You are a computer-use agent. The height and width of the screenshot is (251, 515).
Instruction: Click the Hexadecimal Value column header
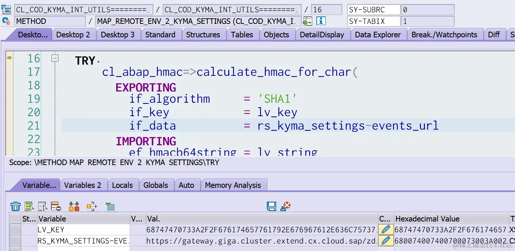[452, 219]
